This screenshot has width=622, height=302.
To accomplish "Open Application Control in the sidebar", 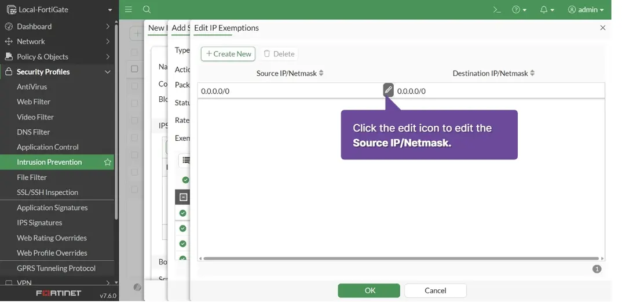I will pyautogui.click(x=47, y=147).
